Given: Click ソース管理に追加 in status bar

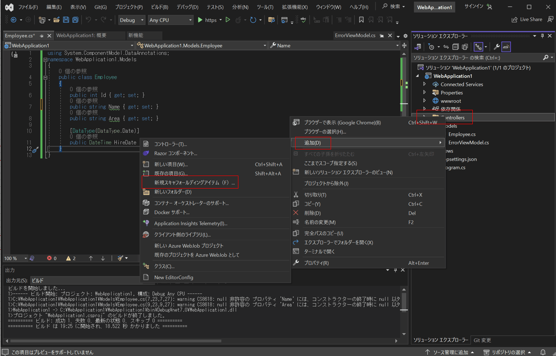Looking at the screenshot, I should [450, 352].
